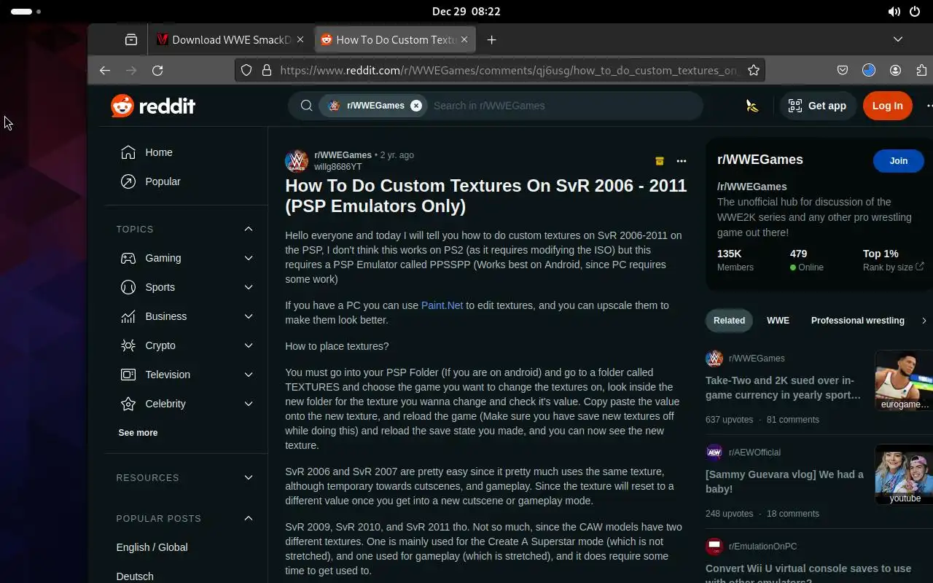Open the Get app QR button

coord(817,106)
